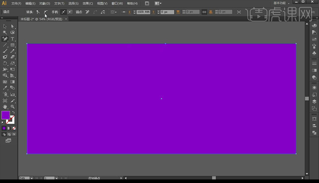Convert selected anchor points to corner

38,12
